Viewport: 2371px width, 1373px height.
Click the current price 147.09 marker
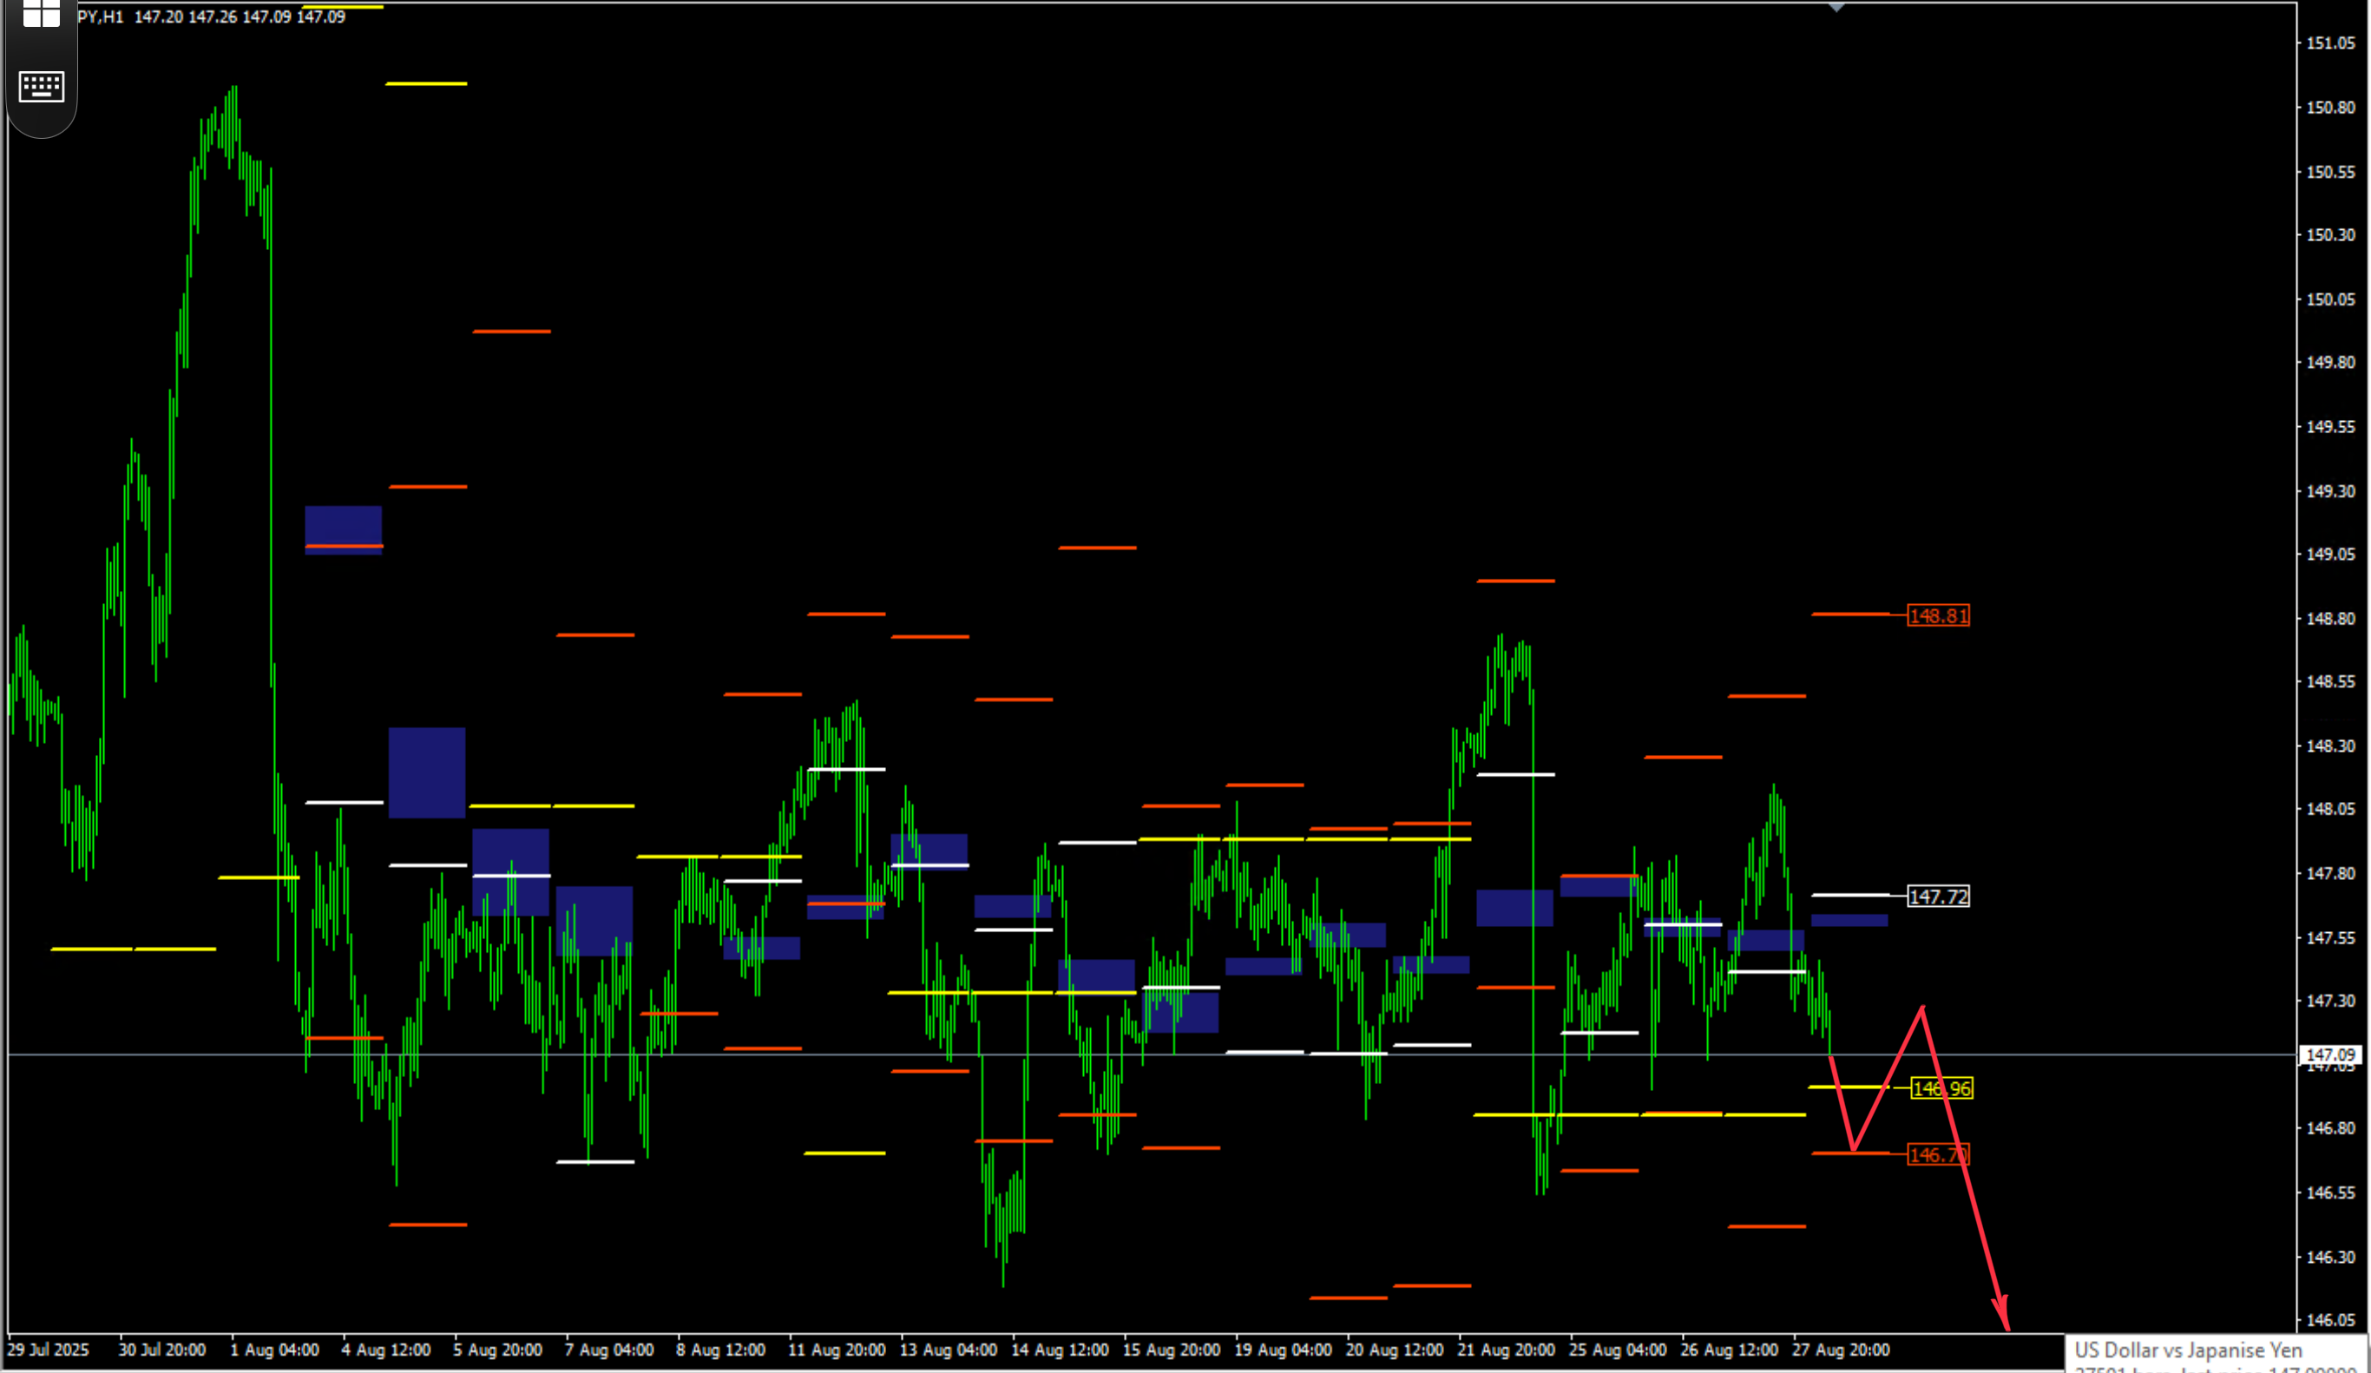(2330, 1055)
